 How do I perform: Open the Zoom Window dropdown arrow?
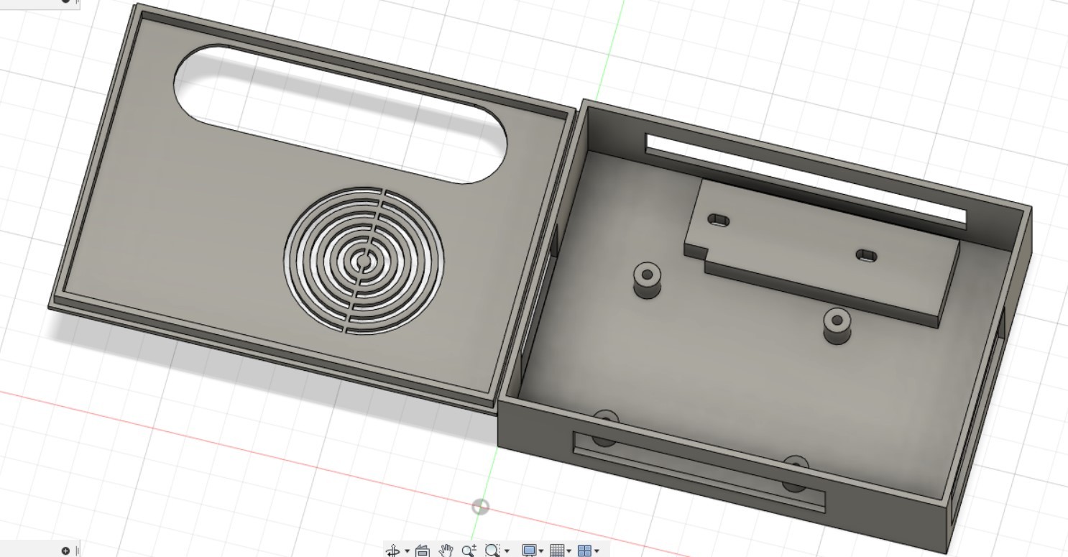tap(507, 552)
